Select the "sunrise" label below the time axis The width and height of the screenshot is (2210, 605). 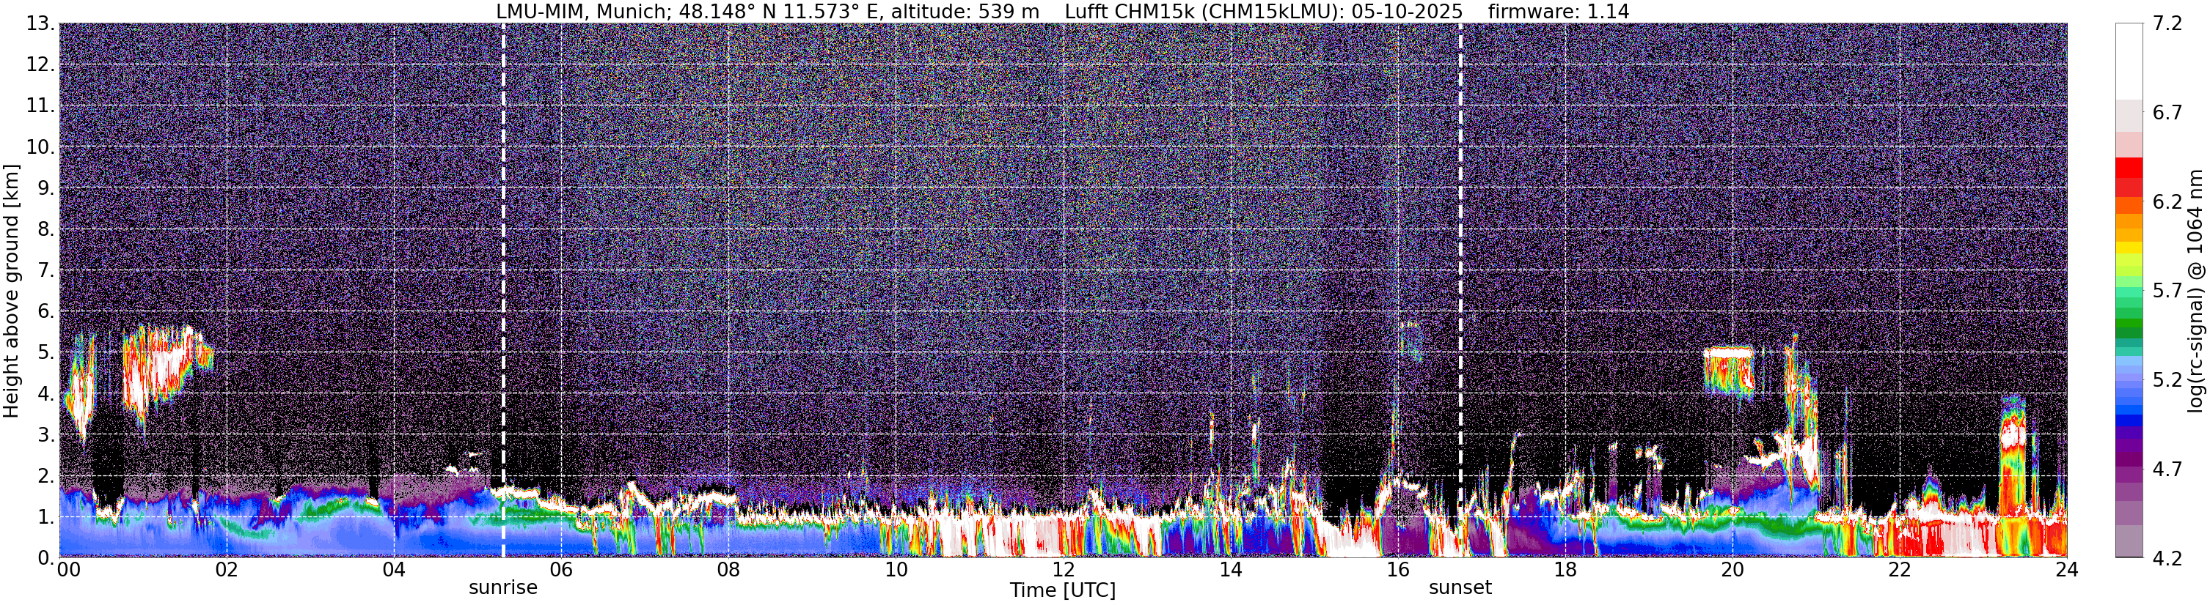[502, 588]
